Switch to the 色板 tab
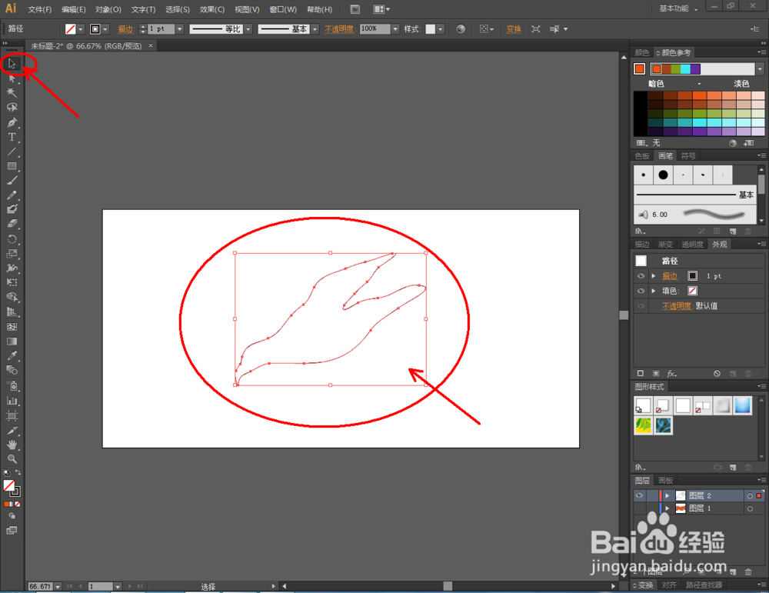 click(642, 156)
